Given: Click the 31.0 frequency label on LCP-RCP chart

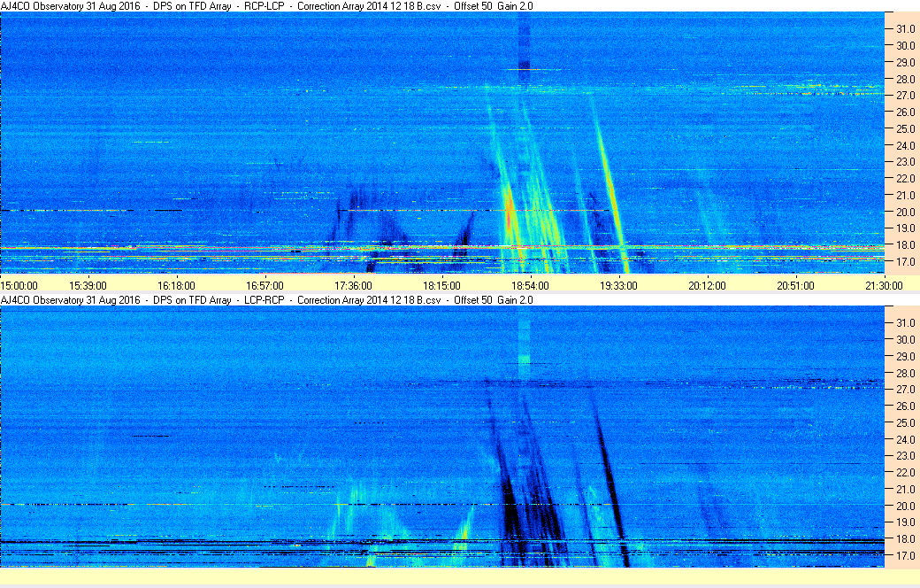Looking at the screenshot, I should [x=905, y=323].
